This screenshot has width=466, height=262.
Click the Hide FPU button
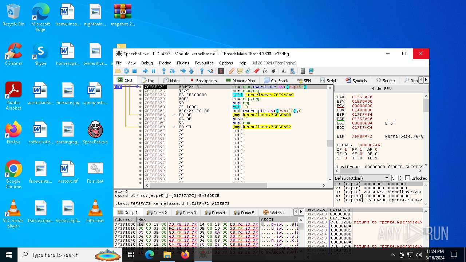(381, 88)
